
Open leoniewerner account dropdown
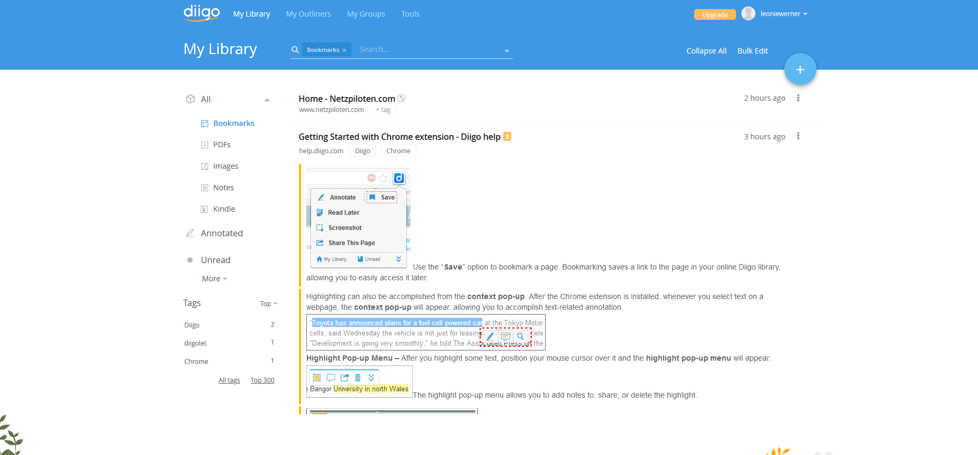coord(783,14)
